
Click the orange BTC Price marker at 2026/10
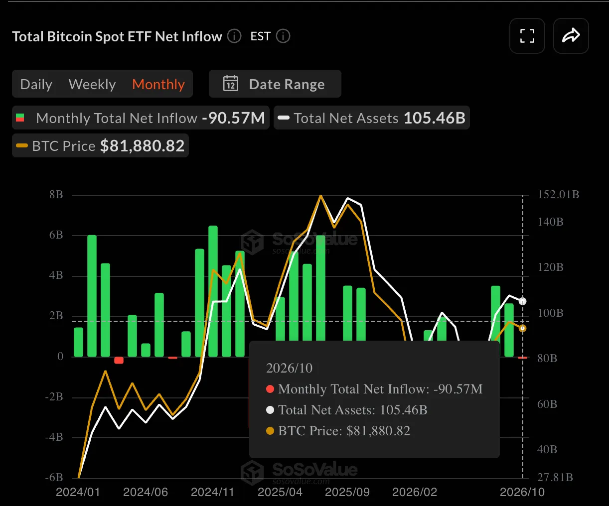click(x=522, y=328)
